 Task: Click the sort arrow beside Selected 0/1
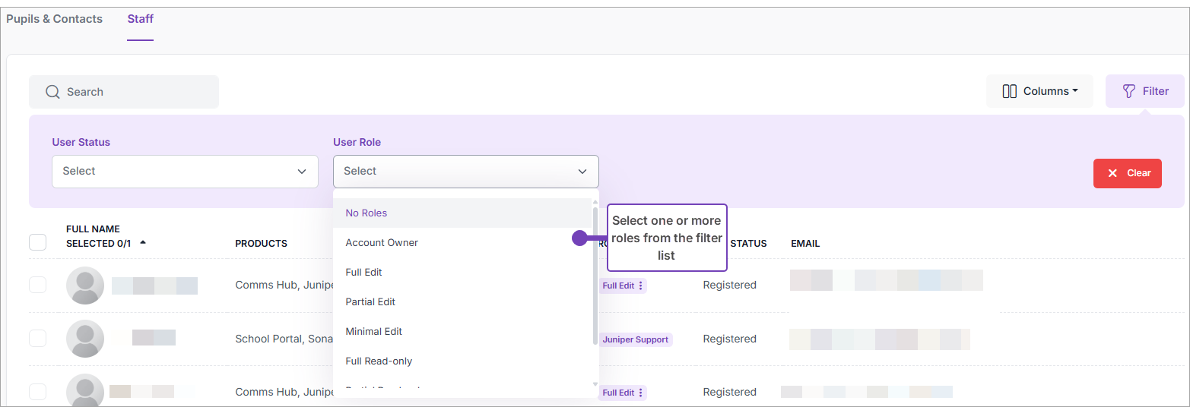tap(143, 243)
